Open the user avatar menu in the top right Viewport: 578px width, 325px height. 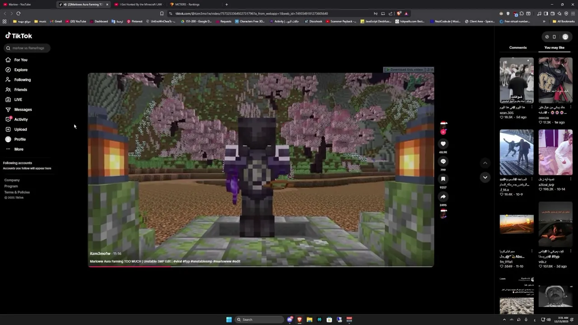pyautogui.click(x=565, y=37)
